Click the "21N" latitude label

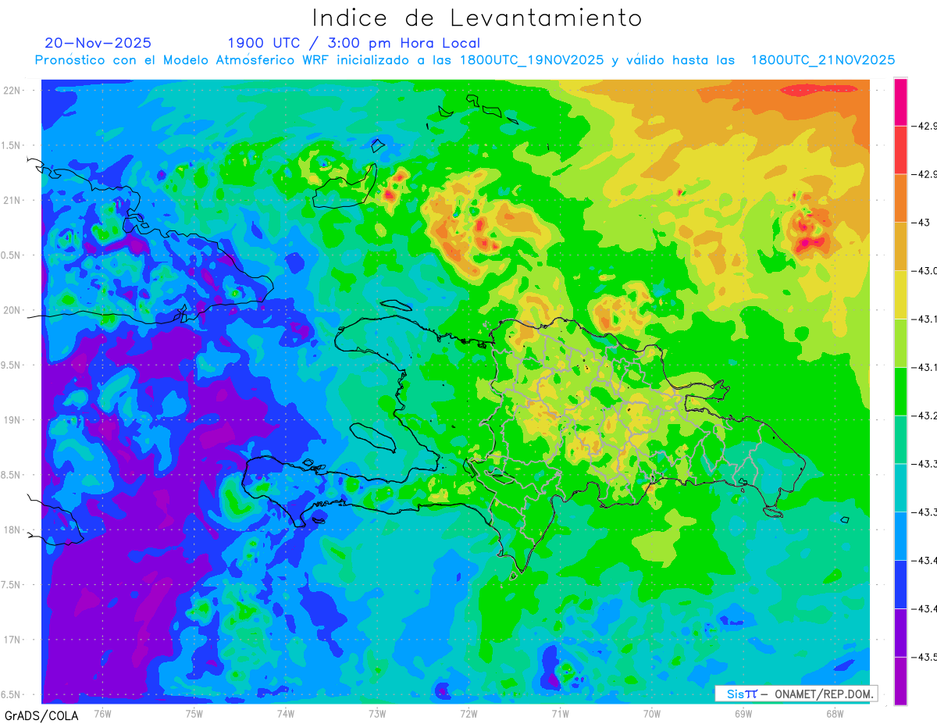tap(11, 200)
